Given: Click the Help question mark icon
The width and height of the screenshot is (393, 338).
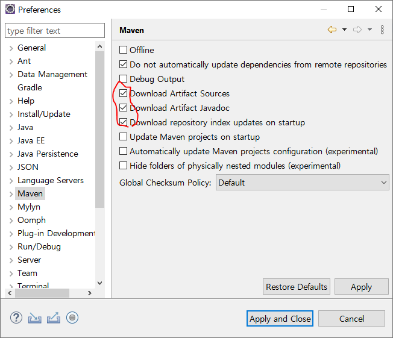Looking at the screenshot, I should point(16,318).
